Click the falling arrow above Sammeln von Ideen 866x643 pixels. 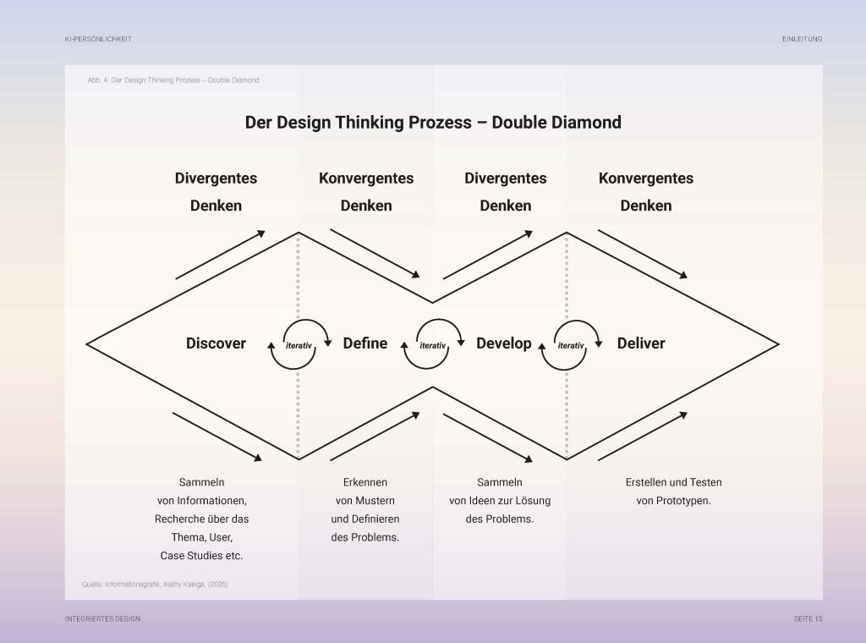click(488, 437)
